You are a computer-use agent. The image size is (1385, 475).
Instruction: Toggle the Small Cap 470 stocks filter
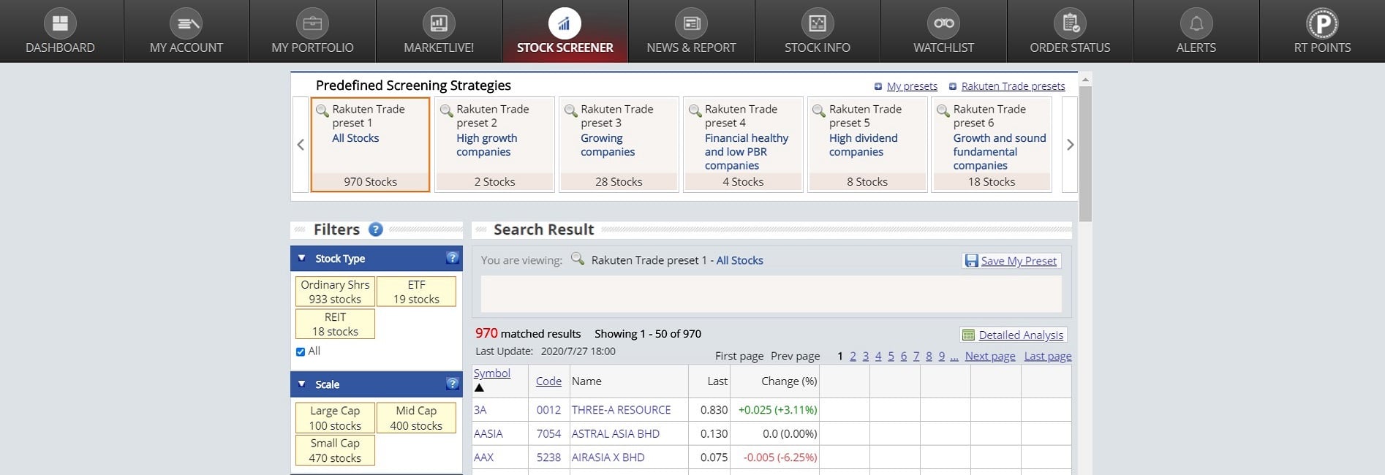tap(335, 450)
